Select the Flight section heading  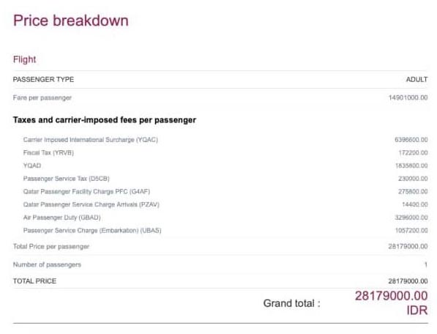click(25, 59)
